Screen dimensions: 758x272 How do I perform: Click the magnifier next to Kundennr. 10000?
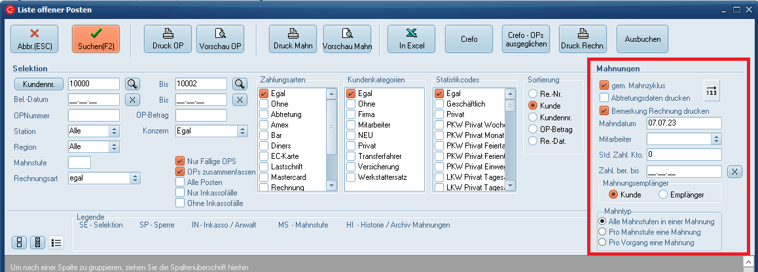[x=133, y=84]
